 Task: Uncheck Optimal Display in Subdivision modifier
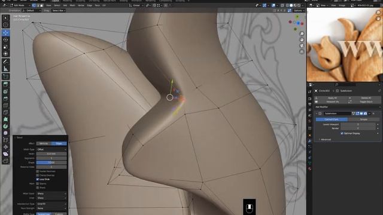tap(342, 133)
